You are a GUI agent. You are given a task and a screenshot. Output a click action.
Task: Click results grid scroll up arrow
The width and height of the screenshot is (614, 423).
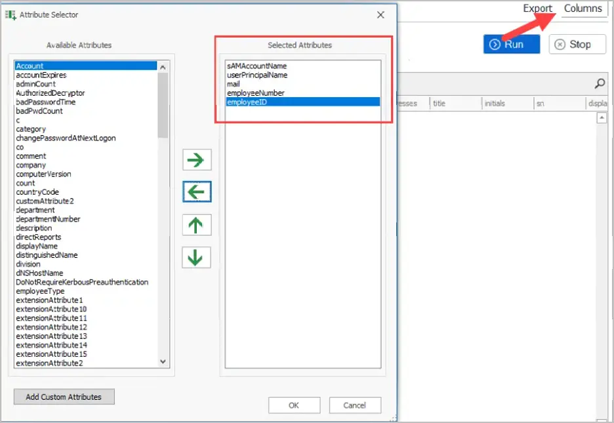pos(602,118)
